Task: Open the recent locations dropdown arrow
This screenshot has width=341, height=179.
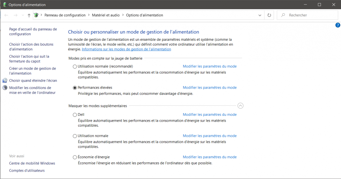Action: [x=23, y=15]
